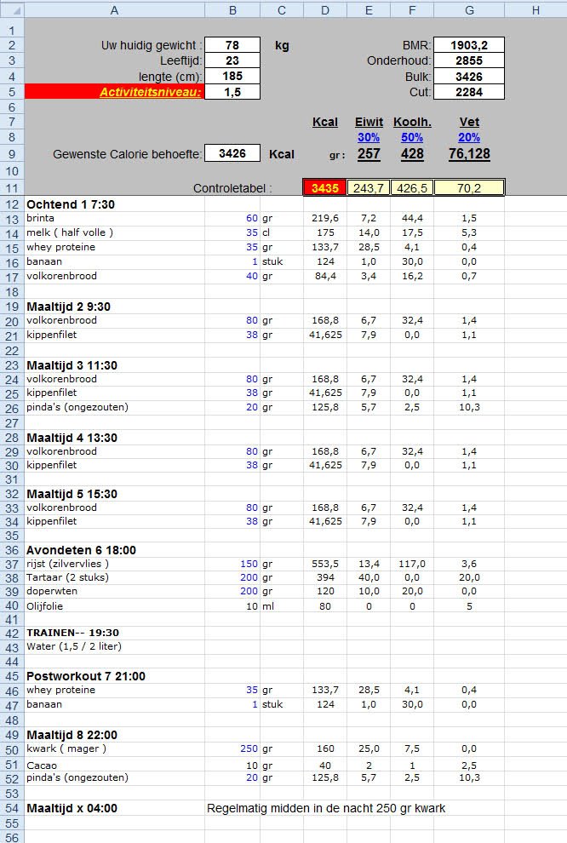567x843 pixels.
Task: Click the current weight cell containing 78
Action: 232,45
